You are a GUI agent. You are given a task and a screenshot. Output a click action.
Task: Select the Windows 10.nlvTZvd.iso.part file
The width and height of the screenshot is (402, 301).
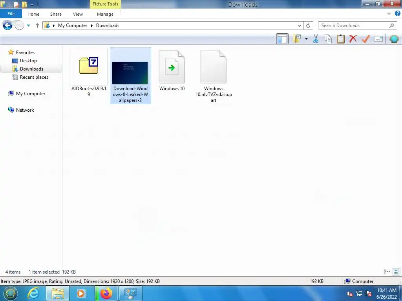click(x=214, y=76)
